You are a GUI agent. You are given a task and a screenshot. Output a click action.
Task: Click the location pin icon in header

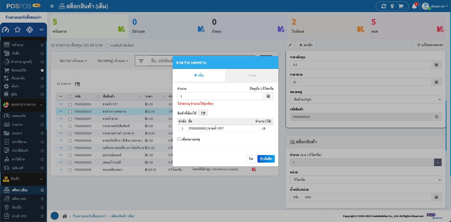[x=392, y=6]
